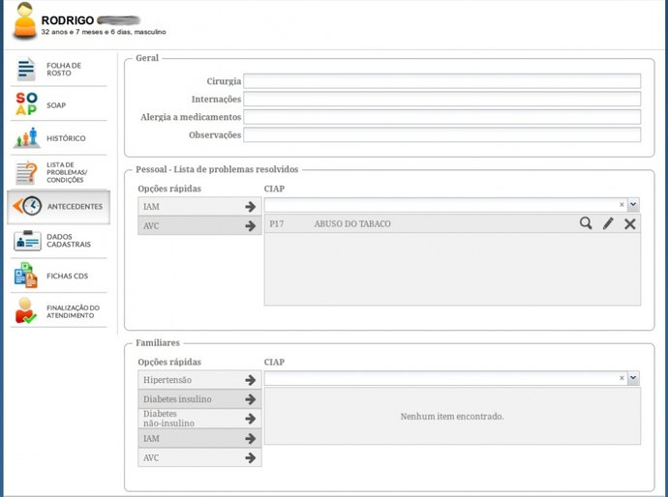Viewport: 668px width, 497px height.
Task: Remove the P17 Abuso do Tabaco entry
Action: pos(630,223)
